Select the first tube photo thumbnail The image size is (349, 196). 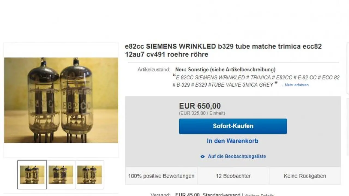(32, 174)
